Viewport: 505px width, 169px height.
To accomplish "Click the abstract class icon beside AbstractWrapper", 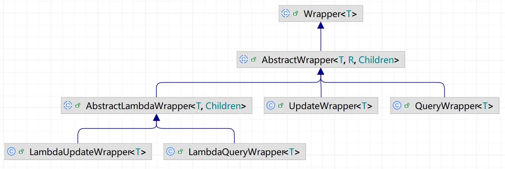I will (243, 59).
